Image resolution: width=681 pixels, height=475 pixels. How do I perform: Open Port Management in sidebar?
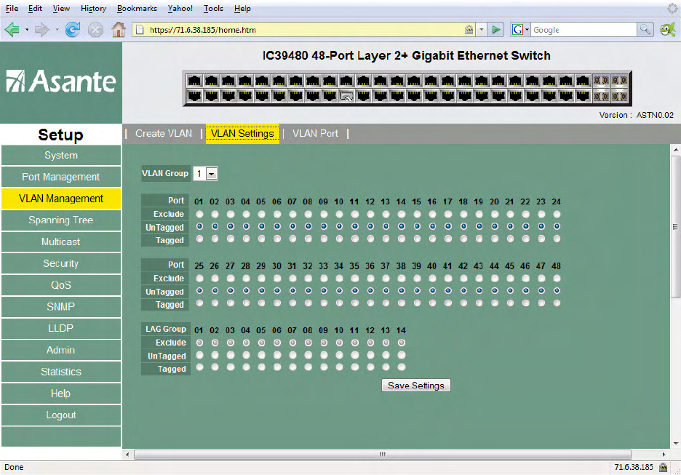point(61,177)
